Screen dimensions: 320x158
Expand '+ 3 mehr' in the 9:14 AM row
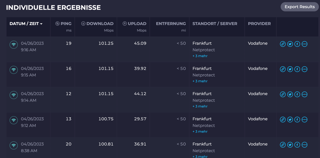pyautogui.click(x=200, y=106)
